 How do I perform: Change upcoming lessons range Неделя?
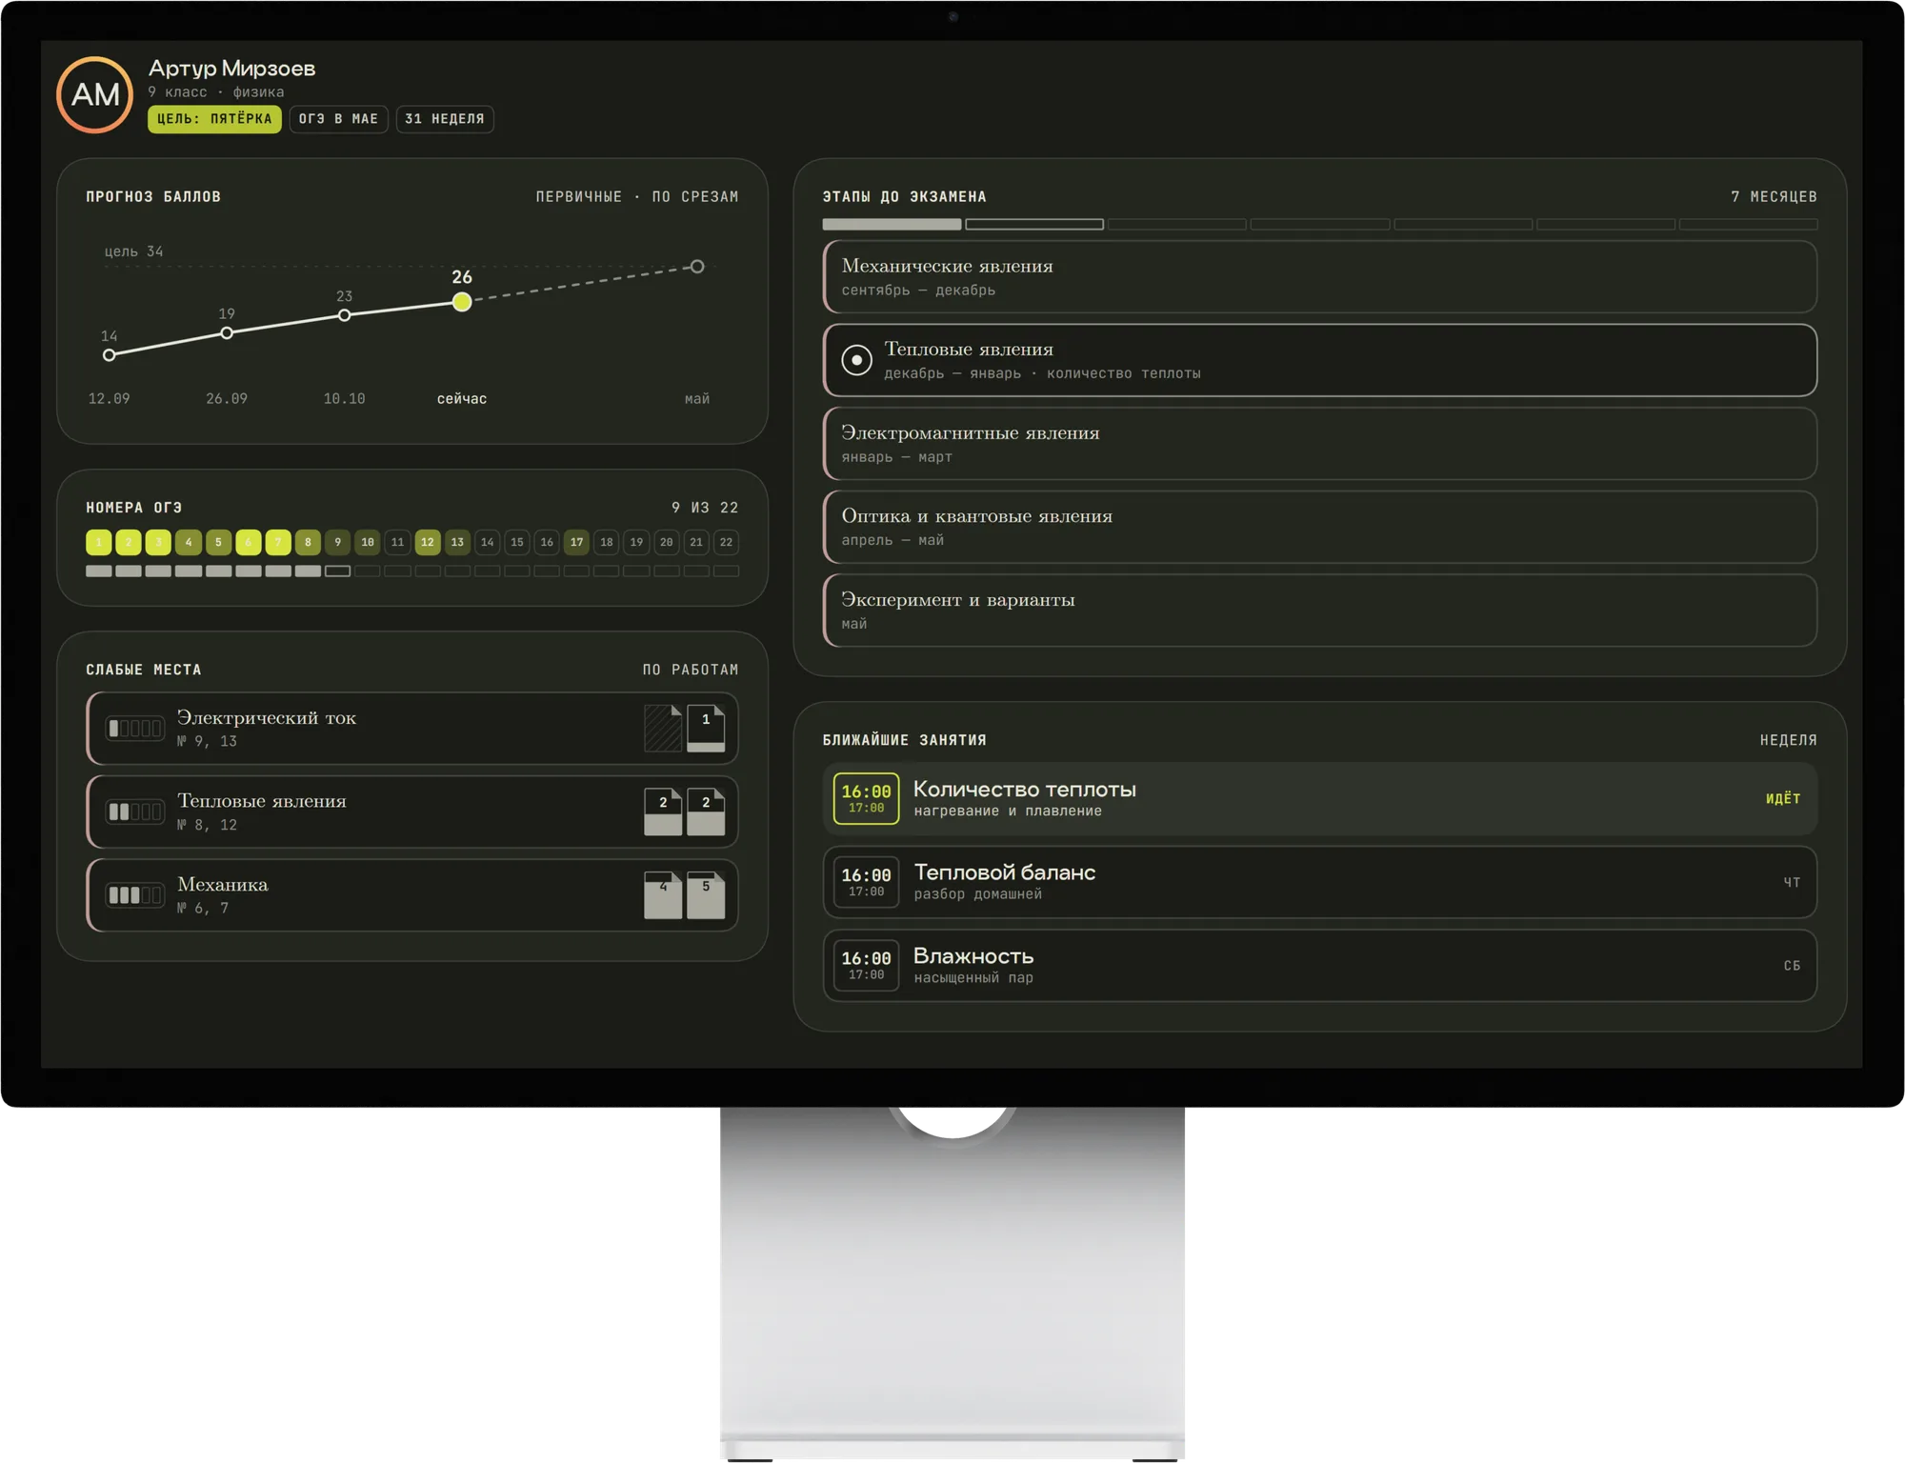[x=1788, y=740]
